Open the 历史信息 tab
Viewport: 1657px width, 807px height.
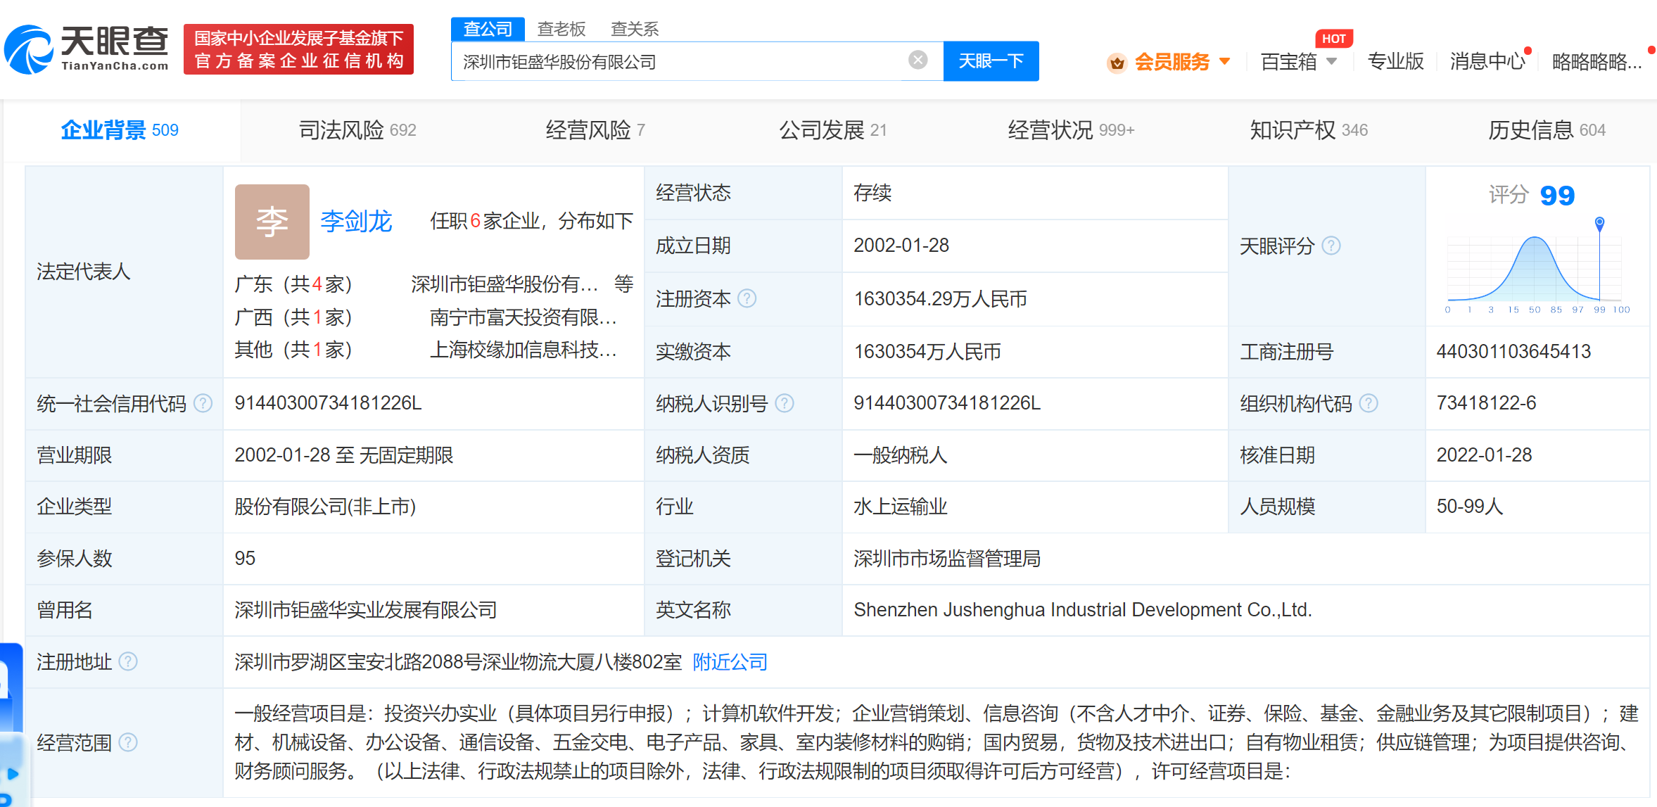click(x=1547, y=130)
